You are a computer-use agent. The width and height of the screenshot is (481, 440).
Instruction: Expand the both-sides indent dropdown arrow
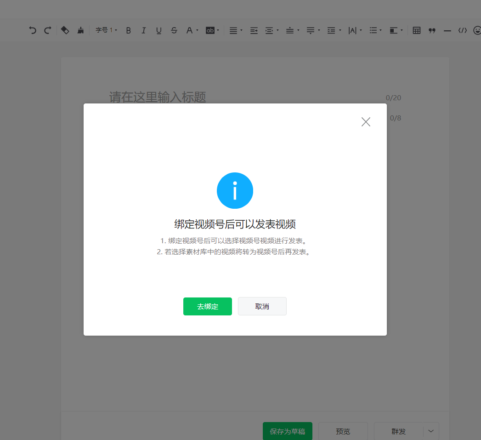(277, 30)
